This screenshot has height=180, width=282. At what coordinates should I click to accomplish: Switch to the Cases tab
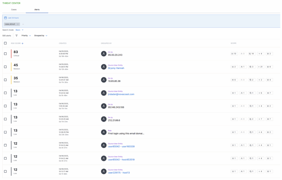coord(14,10)
